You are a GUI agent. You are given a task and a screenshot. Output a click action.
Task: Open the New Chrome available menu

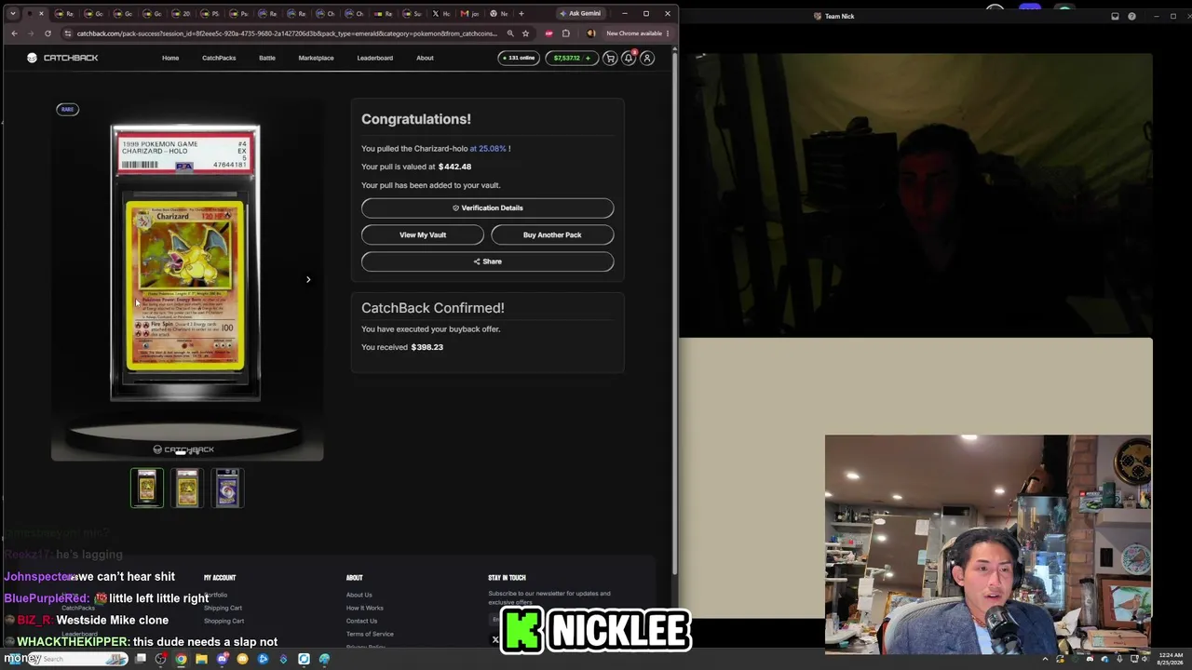[x=637, y=33]
